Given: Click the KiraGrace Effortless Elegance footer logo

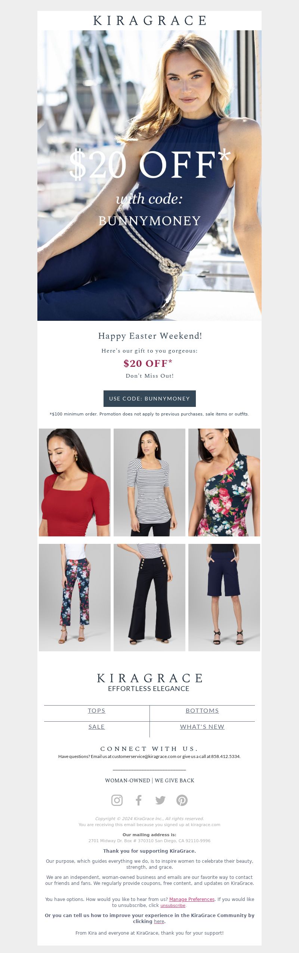Looking at the screenshot, I should [149, 682].
